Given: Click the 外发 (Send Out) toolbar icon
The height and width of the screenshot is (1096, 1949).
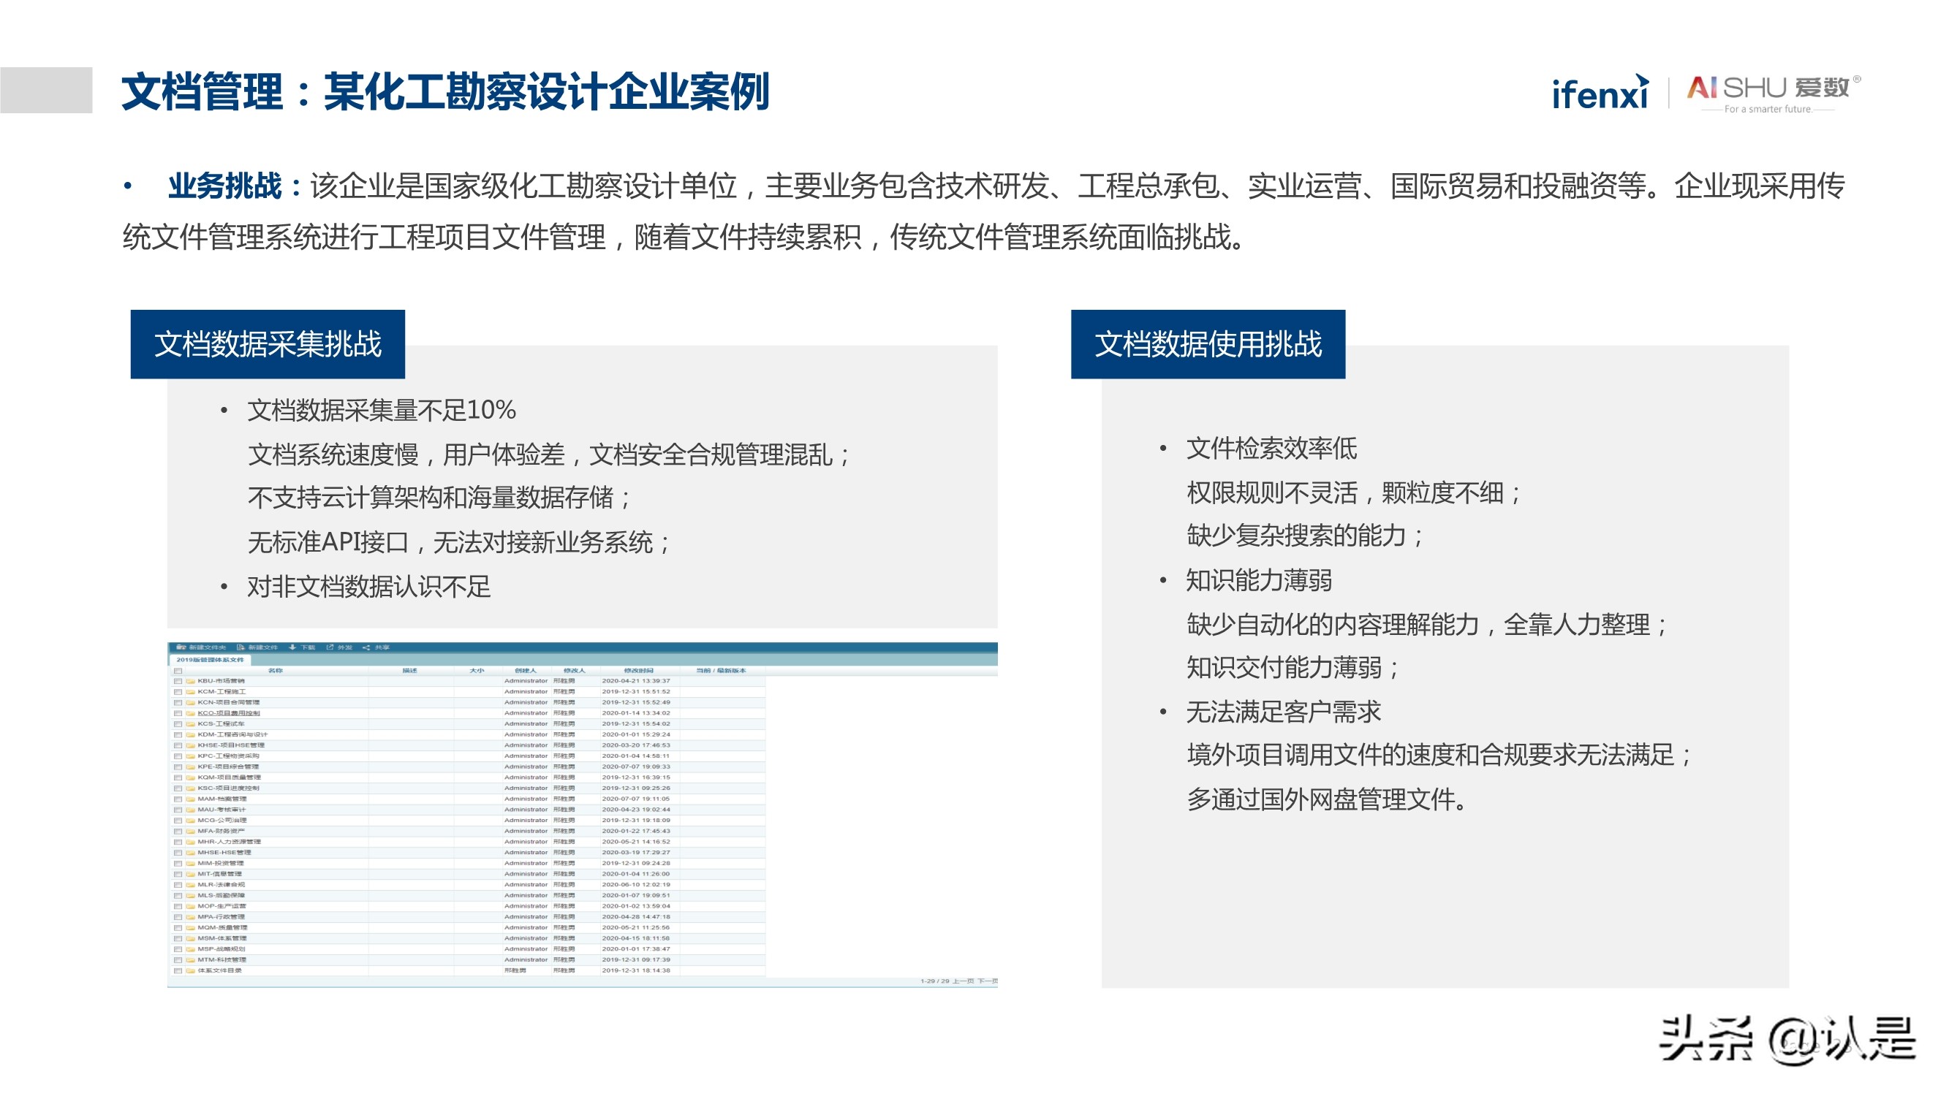Looking at the screenshot, I should point(329,648).
